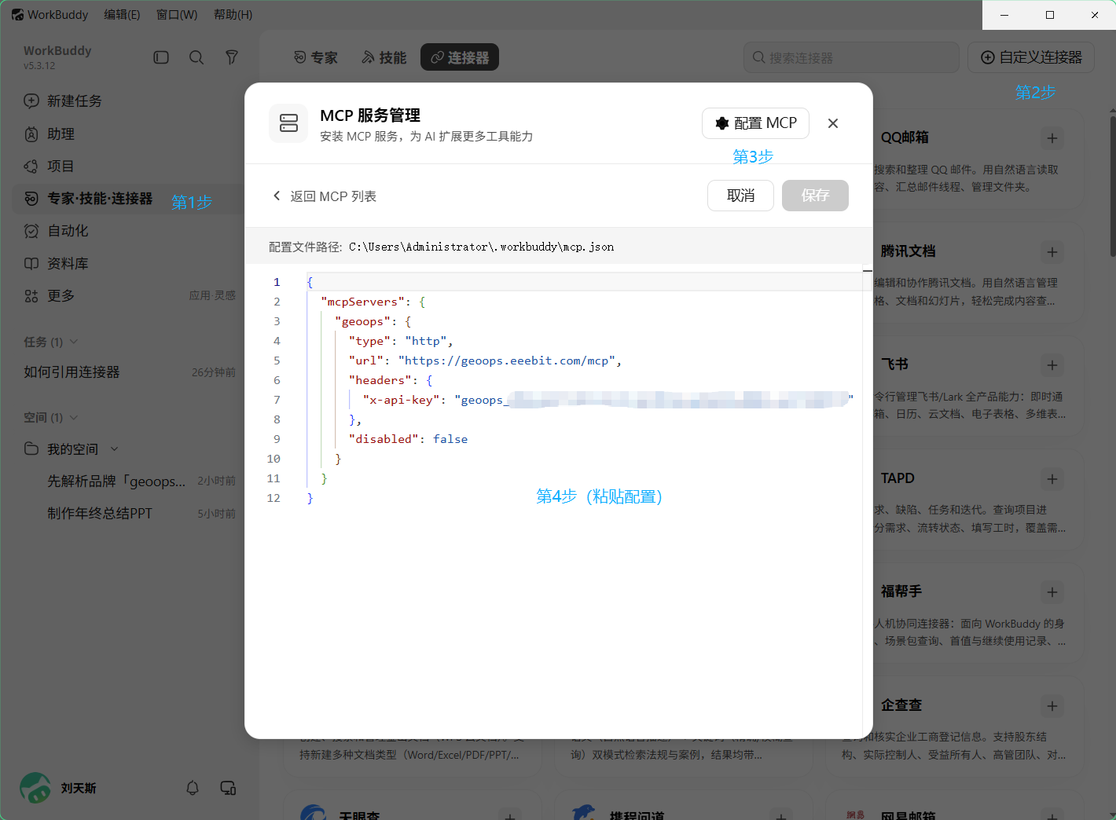Click line number 12 in editor gutter
Viewport: 1116px width, 820px height.
(x=273, y=498)
